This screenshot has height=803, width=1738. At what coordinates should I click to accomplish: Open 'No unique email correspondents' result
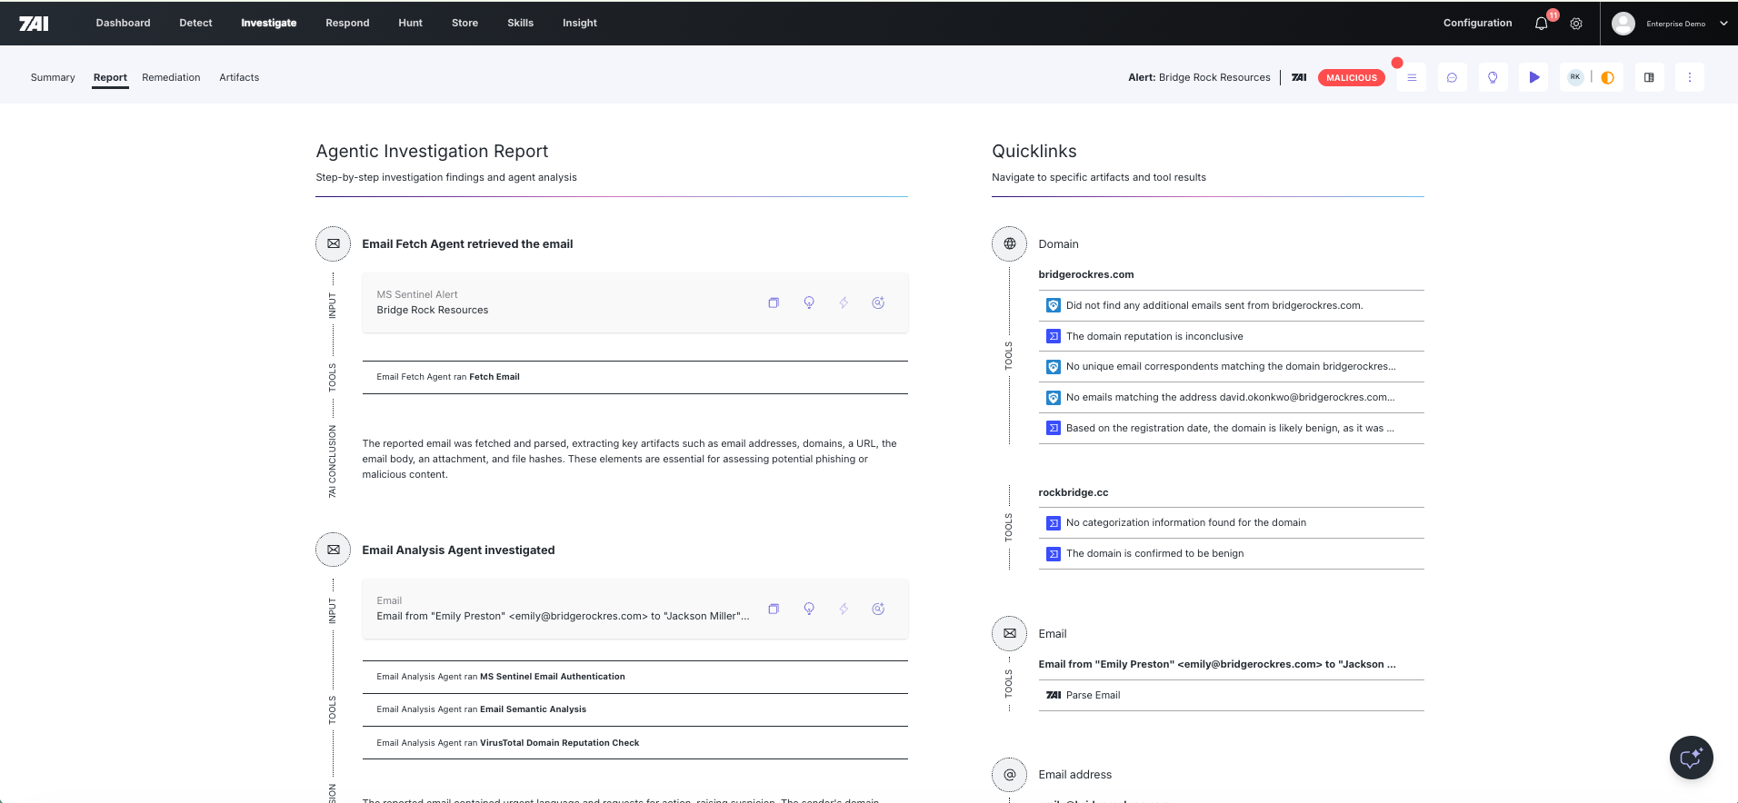pyautogui.click(x=1232, y=366)
